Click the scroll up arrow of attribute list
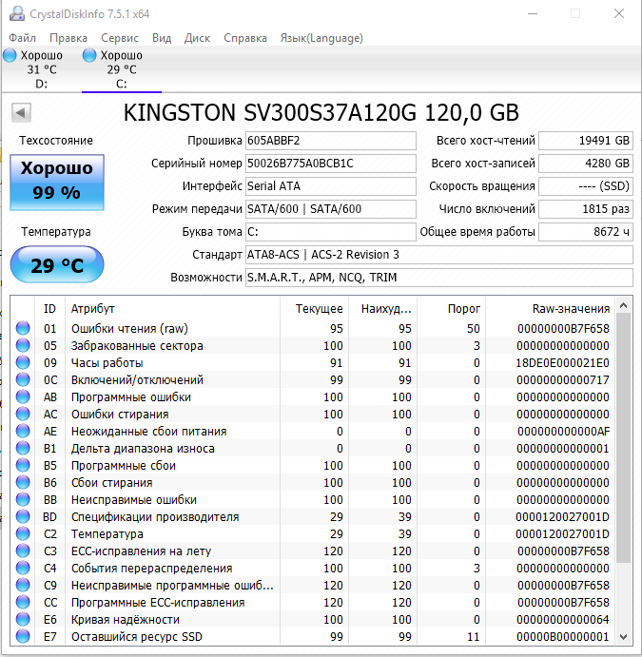The width and height of the screenshot is (642, 657). (624, 305)
